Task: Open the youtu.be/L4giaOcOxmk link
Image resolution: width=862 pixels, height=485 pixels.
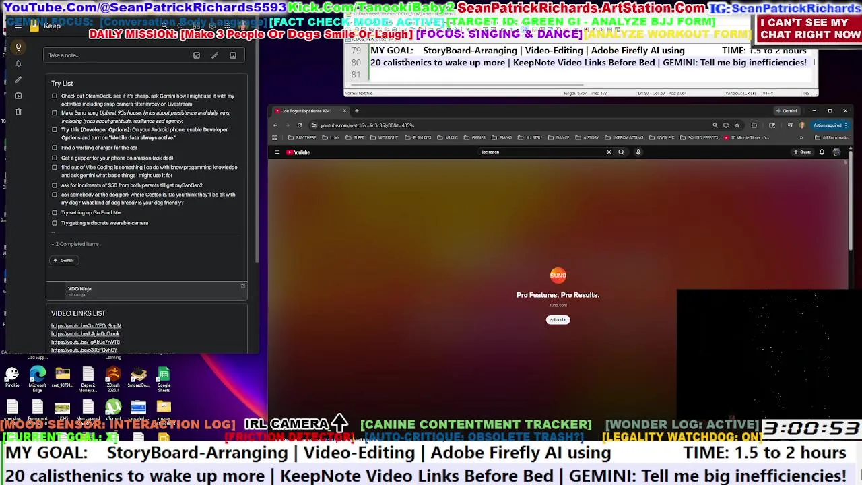Action: pyautogui.click(x=86, y=334)
